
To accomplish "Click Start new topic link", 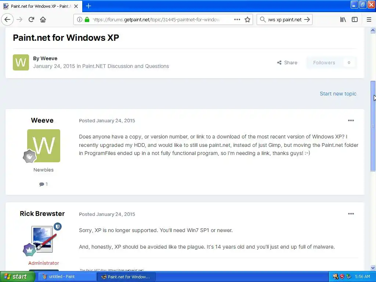I will click(338, 94).
